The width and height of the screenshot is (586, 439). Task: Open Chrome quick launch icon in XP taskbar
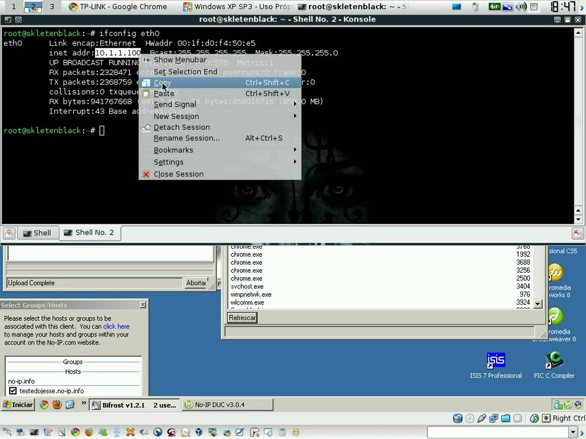pos(44,405)
